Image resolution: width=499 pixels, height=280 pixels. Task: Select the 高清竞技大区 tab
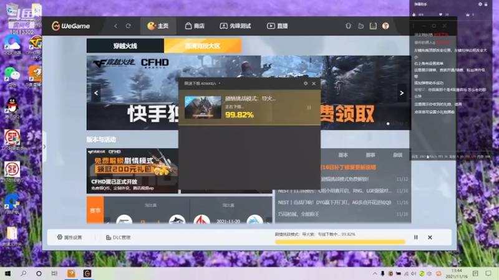pyautogui.click(x=203, y=45)
